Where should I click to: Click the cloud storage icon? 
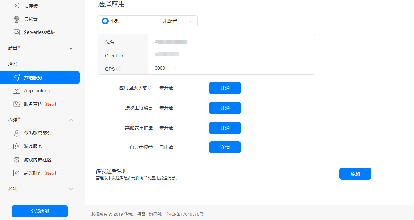(x=17, y=6)
